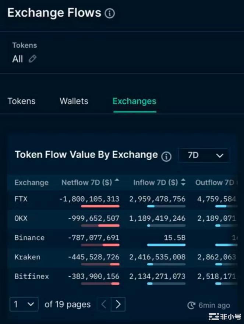Open the page number selector dropdown

[24, 304]
